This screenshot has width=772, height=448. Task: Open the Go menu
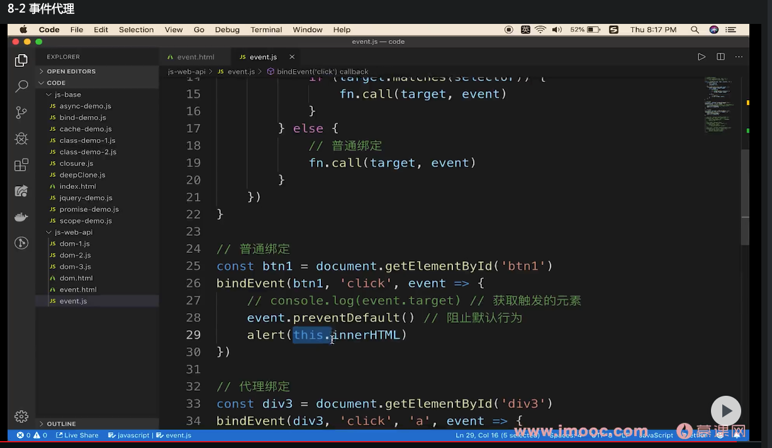click(x=199, y=30)
